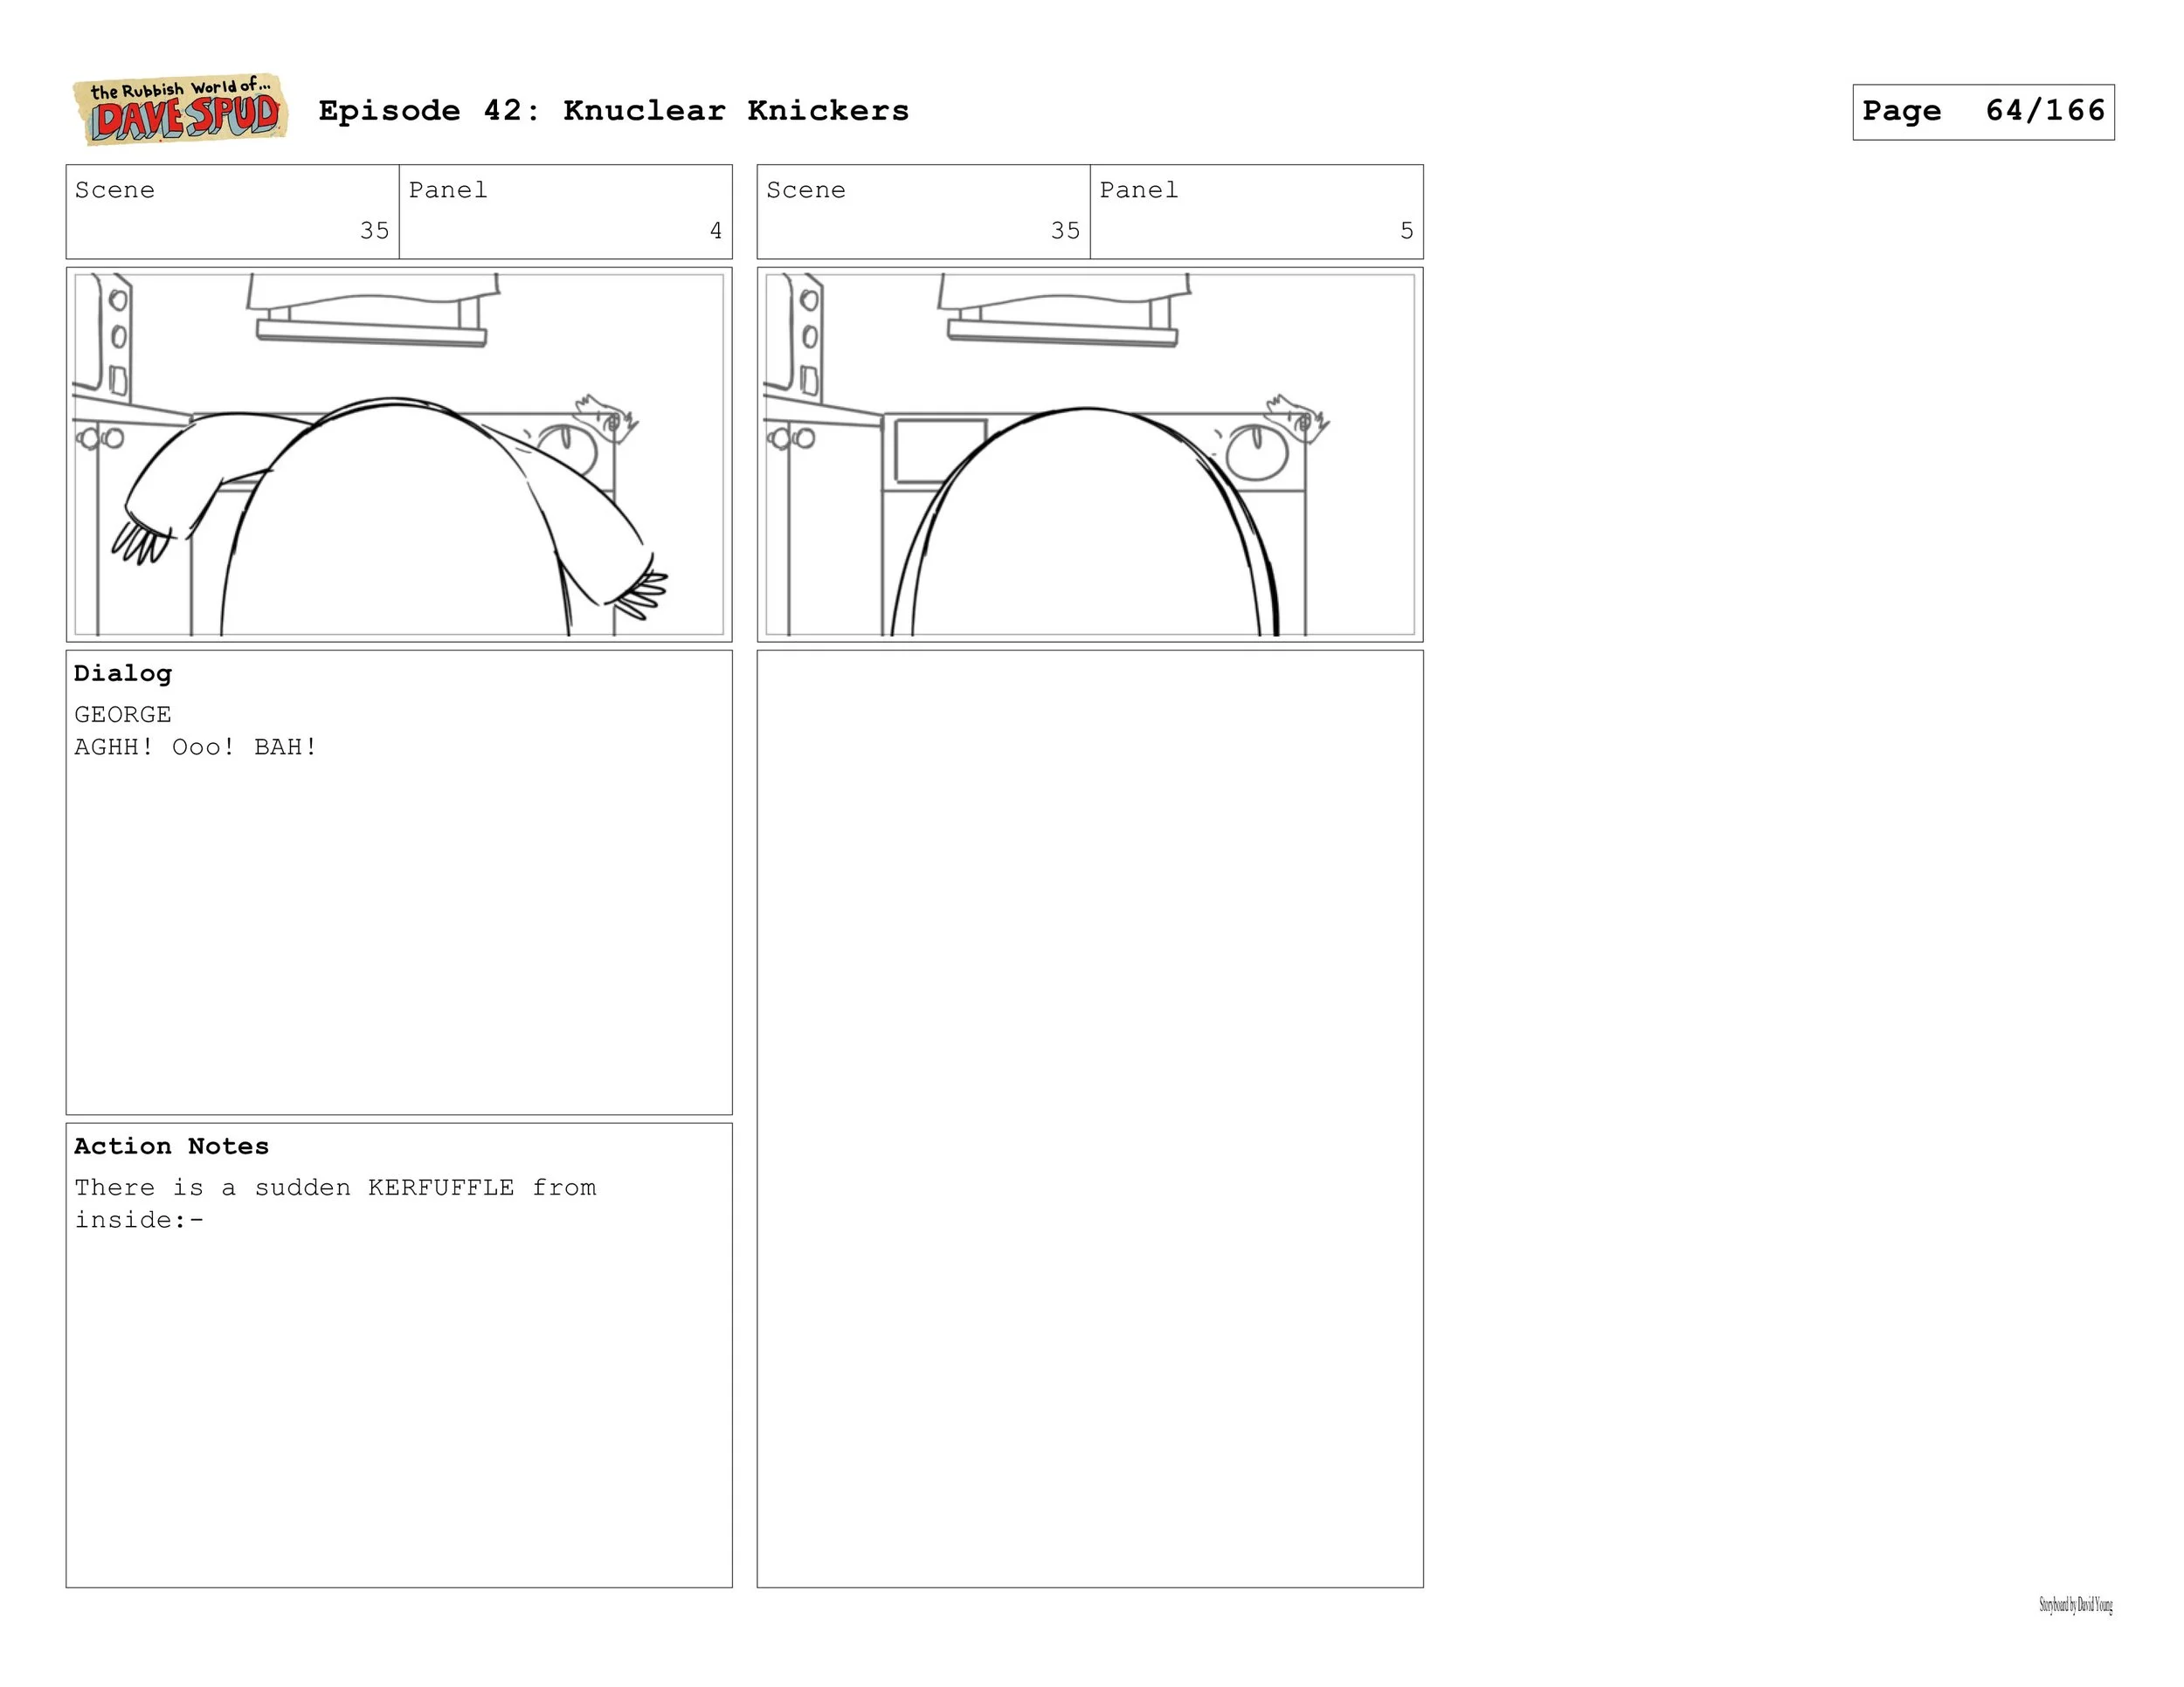This screenshot has width=2184, height=1687.
Task: Select the panel 4 storyboard thumbnail
Action: click(399, 454)
